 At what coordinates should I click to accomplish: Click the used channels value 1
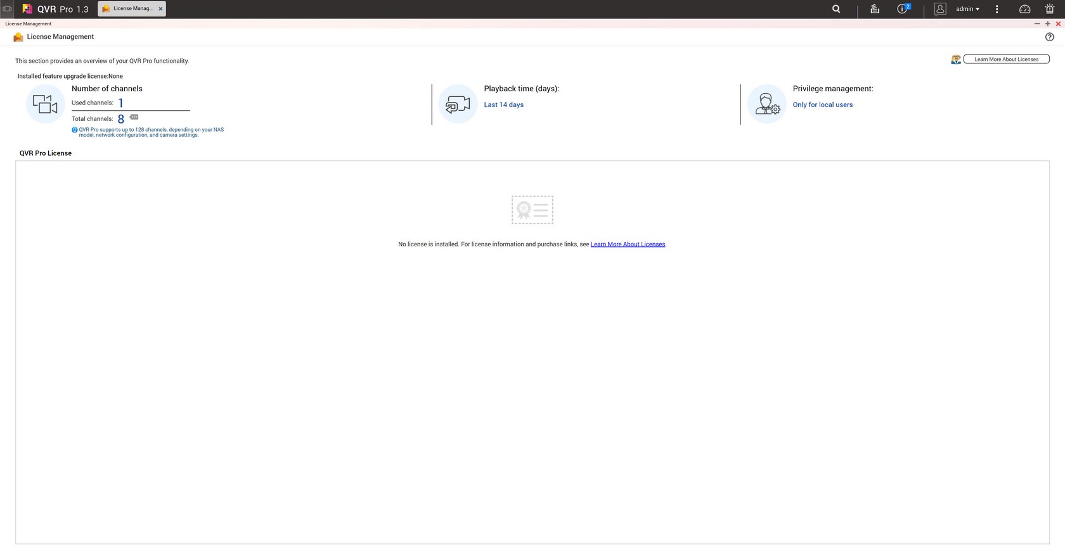[x=120, y=103]
